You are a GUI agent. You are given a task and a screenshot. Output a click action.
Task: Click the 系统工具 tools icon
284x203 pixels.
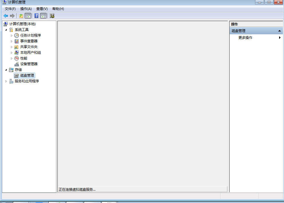point(11,30)
